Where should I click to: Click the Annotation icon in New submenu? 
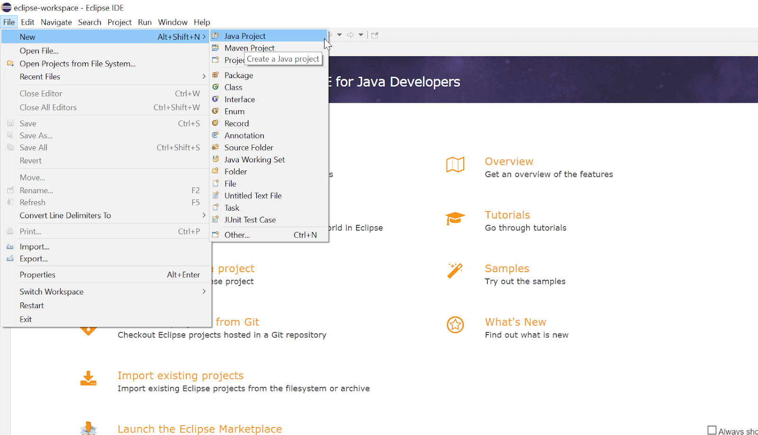216,135
